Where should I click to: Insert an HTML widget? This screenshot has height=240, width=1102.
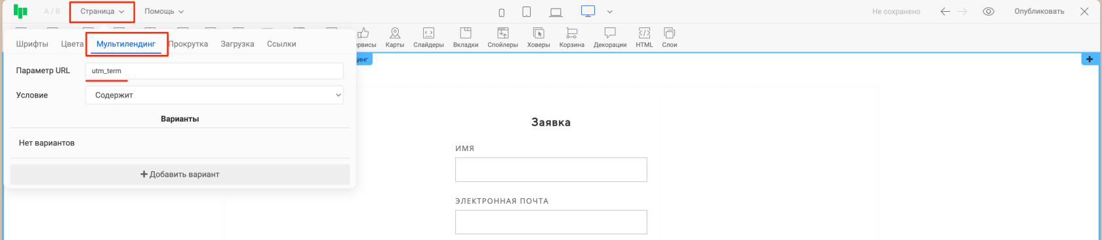click(x=644, y=37)
